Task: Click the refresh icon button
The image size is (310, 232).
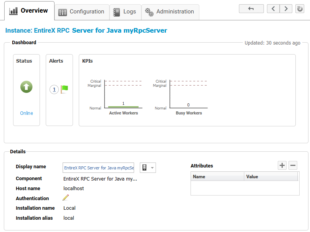Action: [300, 9]
